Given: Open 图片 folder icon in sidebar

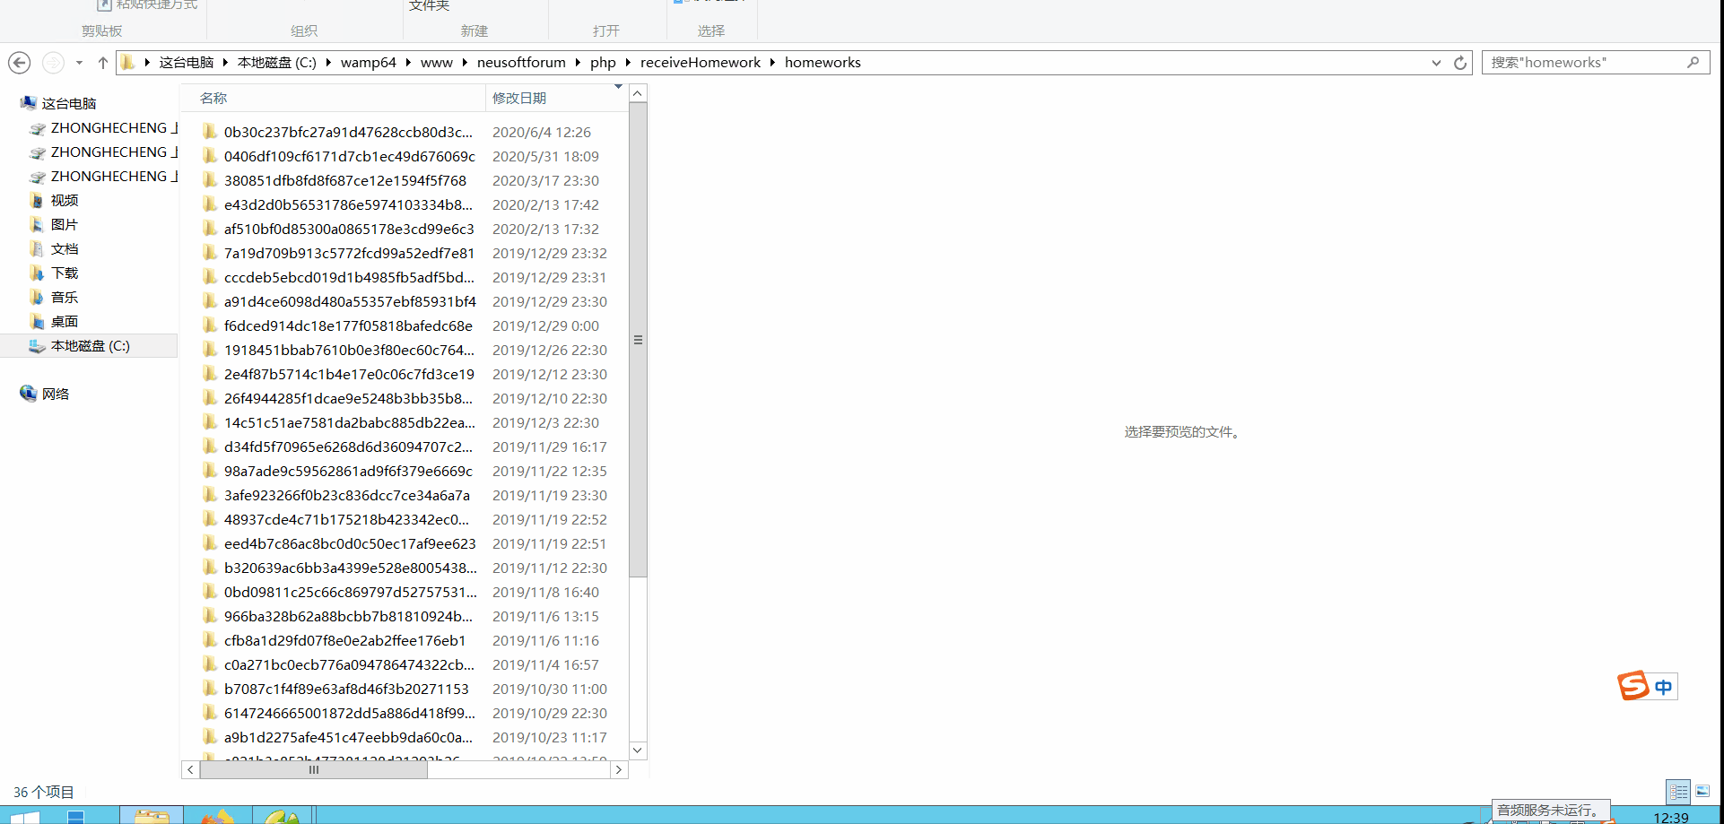Looking at the screenshot, I should pyautogui.click(x=37, y=224).
